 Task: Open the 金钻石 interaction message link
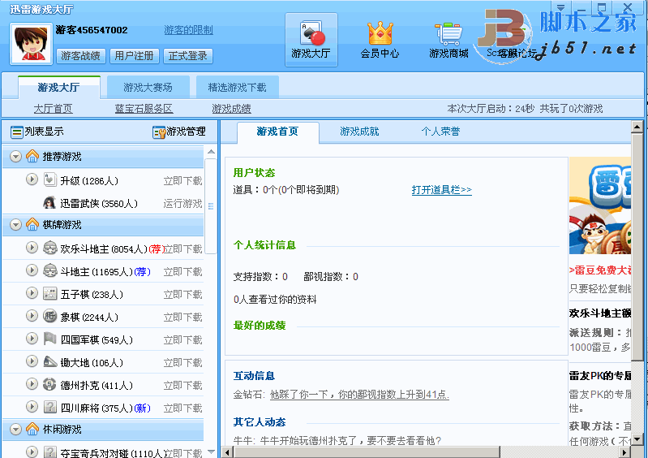359,395
